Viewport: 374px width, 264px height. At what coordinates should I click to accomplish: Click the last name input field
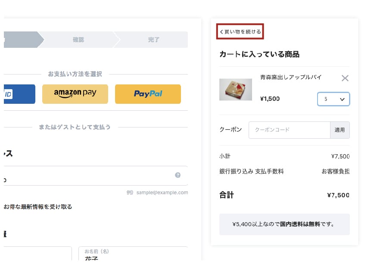tap(37, 254)
